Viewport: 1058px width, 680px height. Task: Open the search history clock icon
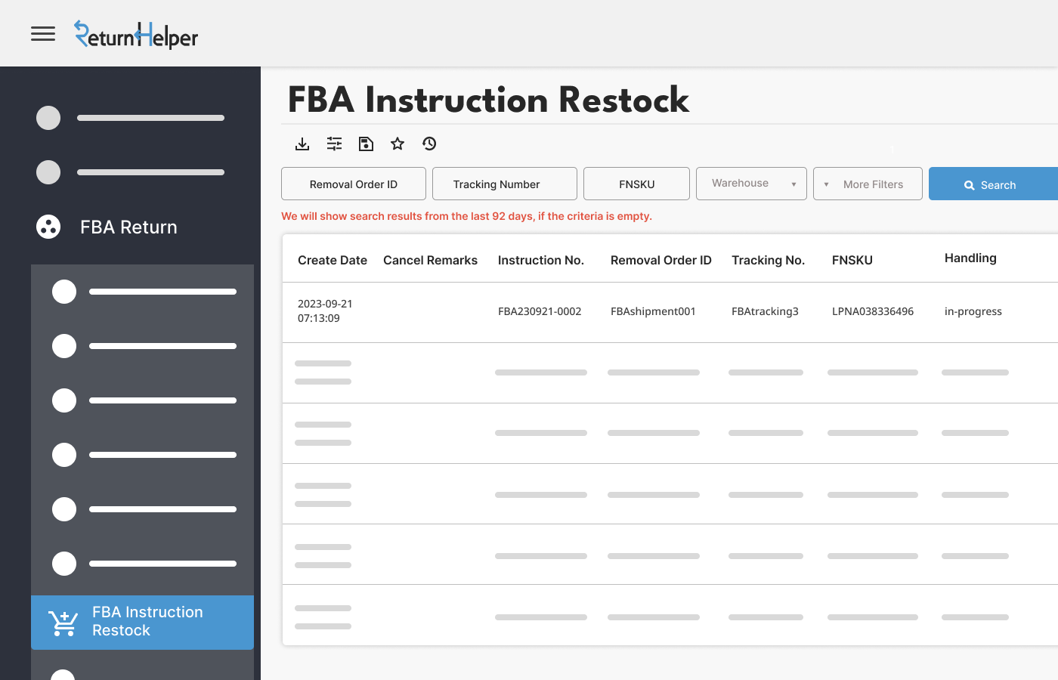[x=429, y=144]
